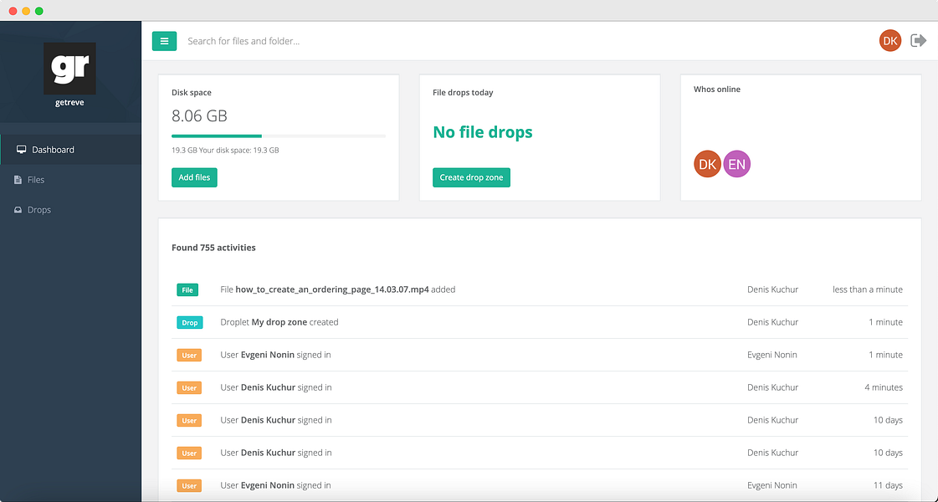Screen dimensions: 938x502
Task: Click the Dashboard monitor icon in sidebar
Action: click(22, 150)
